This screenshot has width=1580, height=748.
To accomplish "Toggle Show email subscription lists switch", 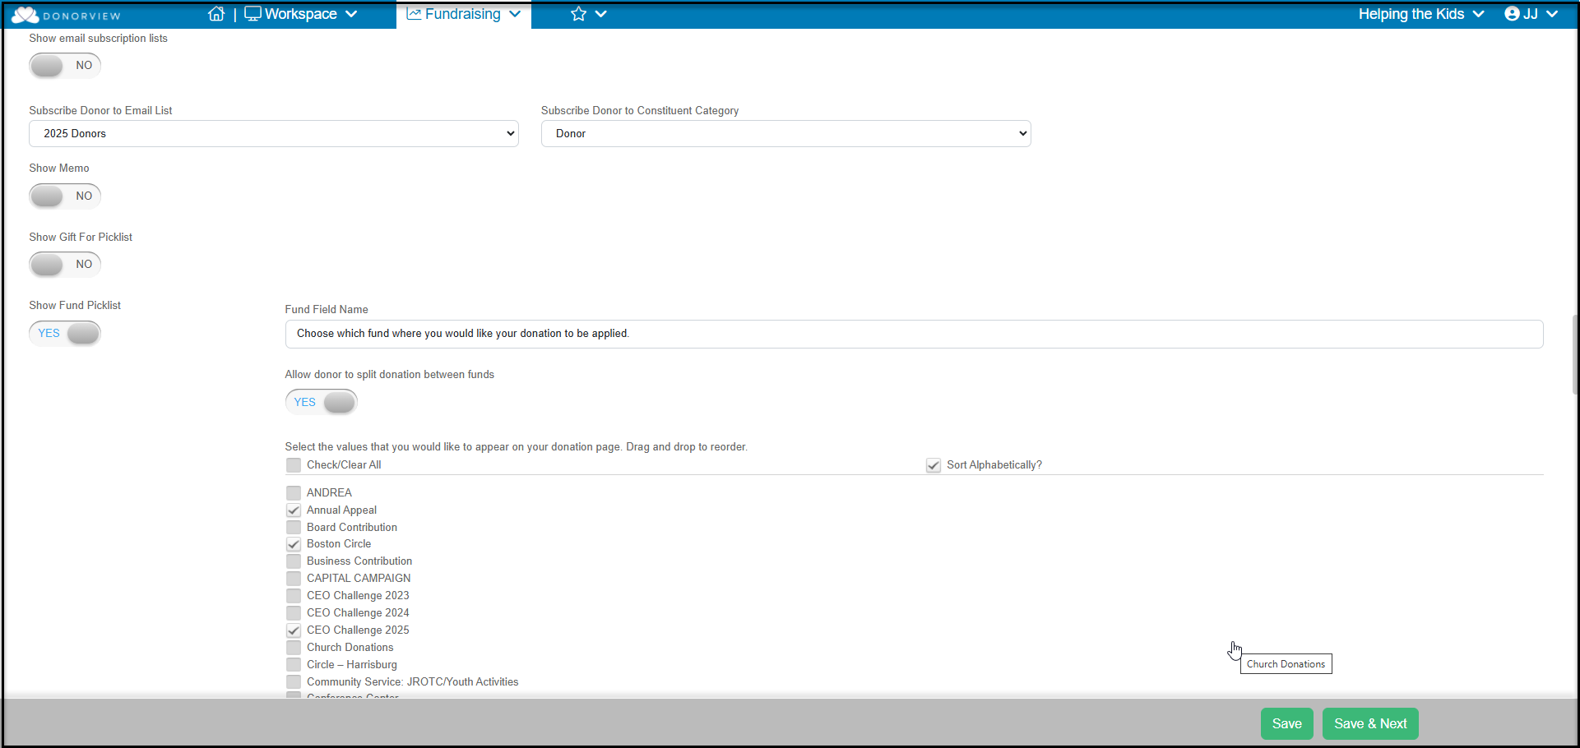I will 65,66.
